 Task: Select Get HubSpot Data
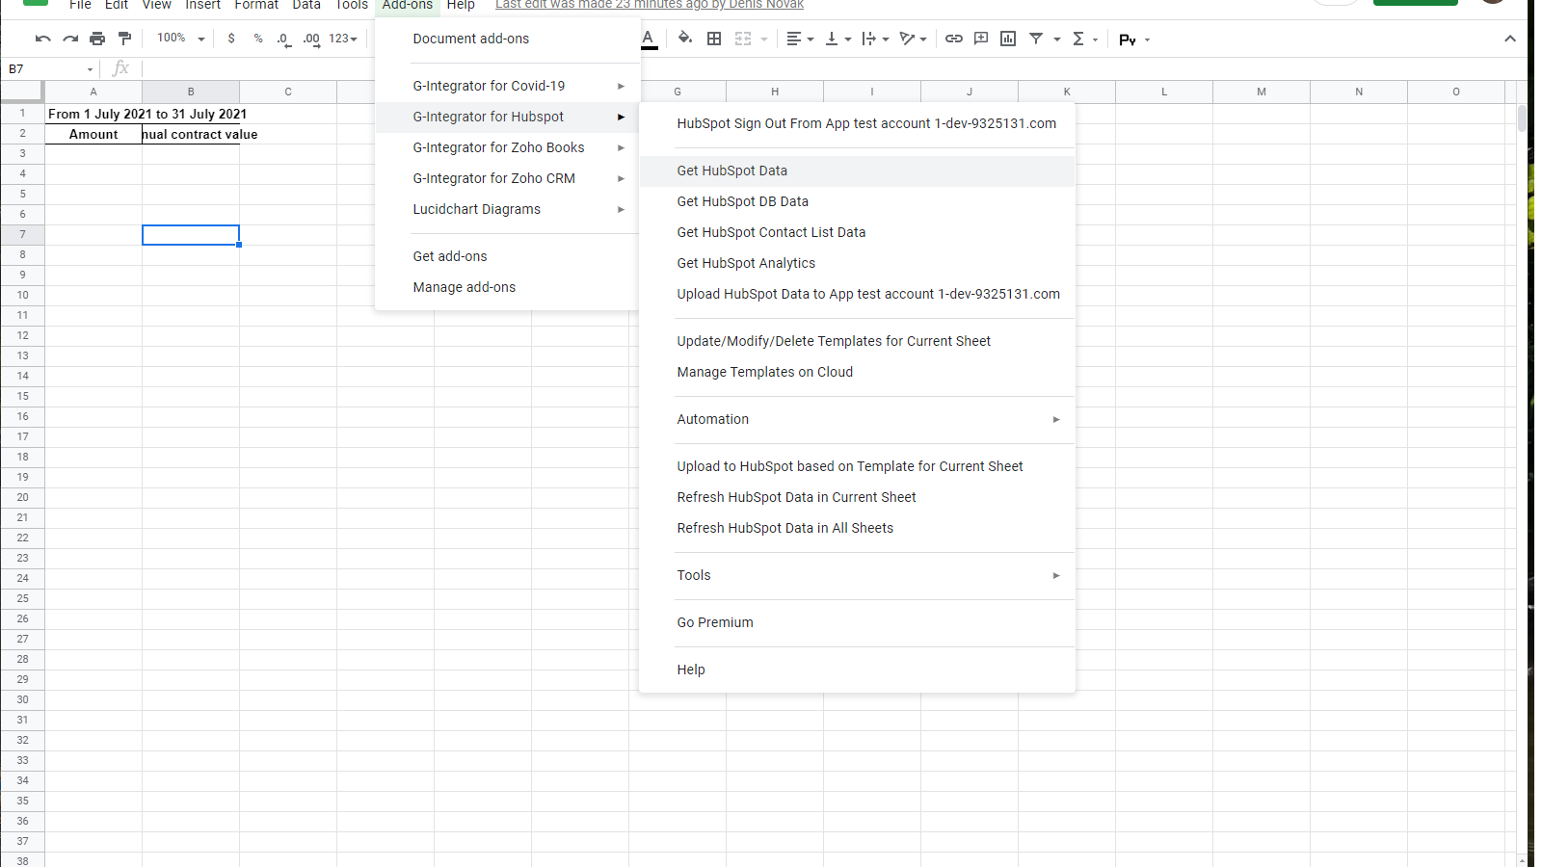click(857, 171)
